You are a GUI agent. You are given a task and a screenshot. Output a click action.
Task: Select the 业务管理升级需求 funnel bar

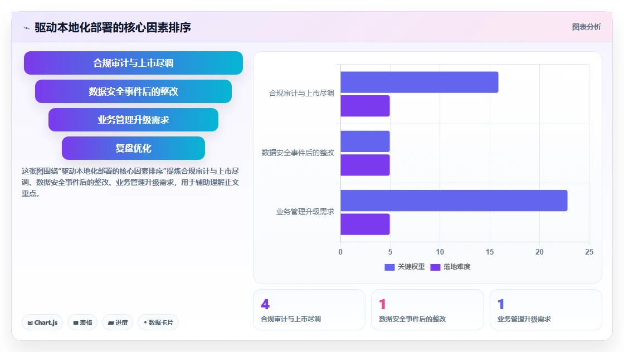(x=133, y=120)
